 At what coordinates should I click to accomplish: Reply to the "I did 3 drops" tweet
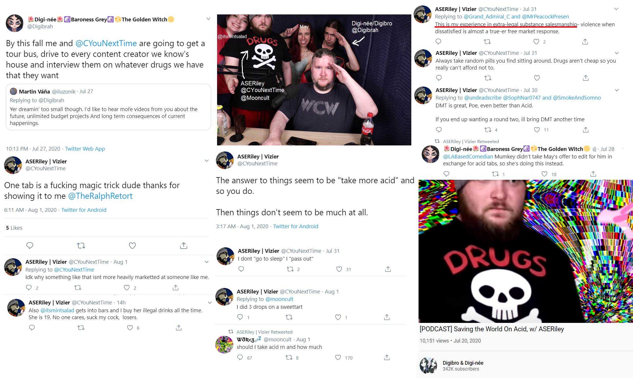coord(240,317)
